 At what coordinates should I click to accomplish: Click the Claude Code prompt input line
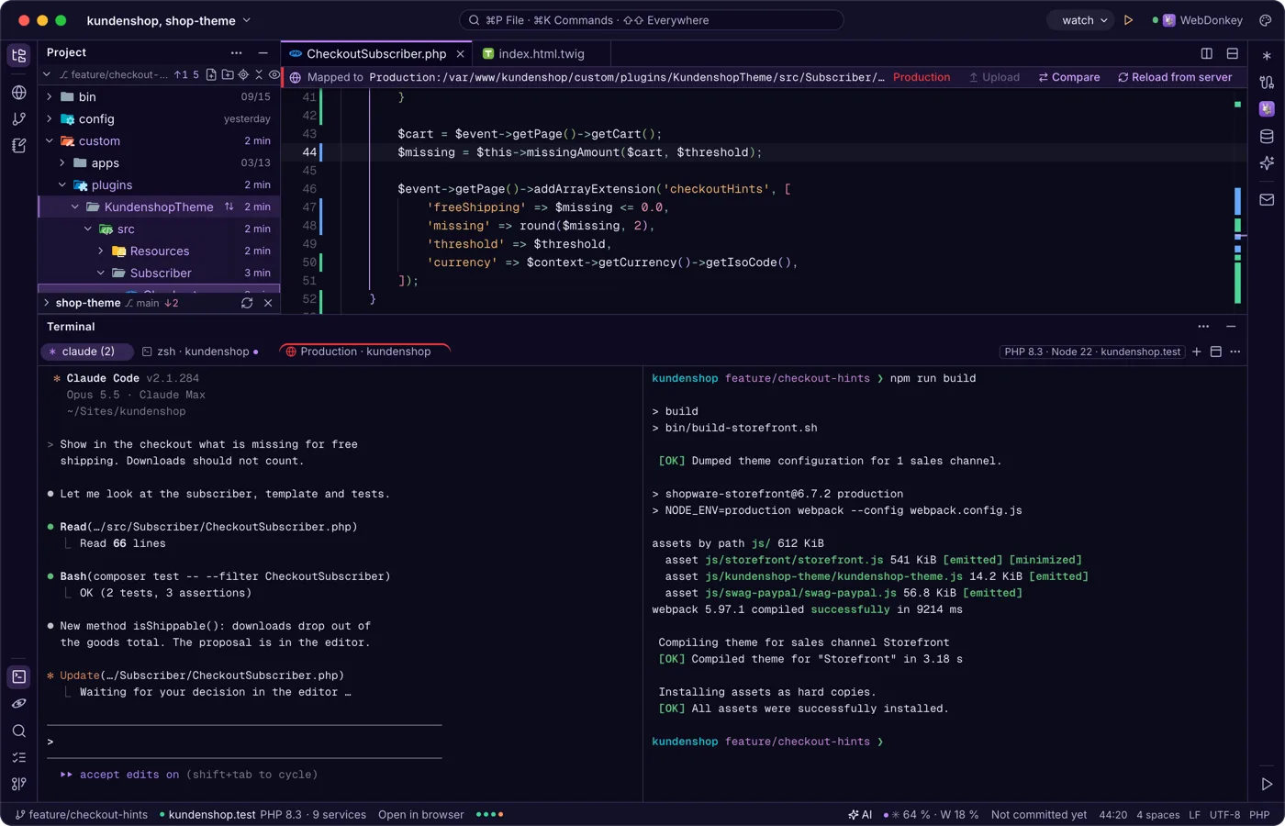(244, 742)
